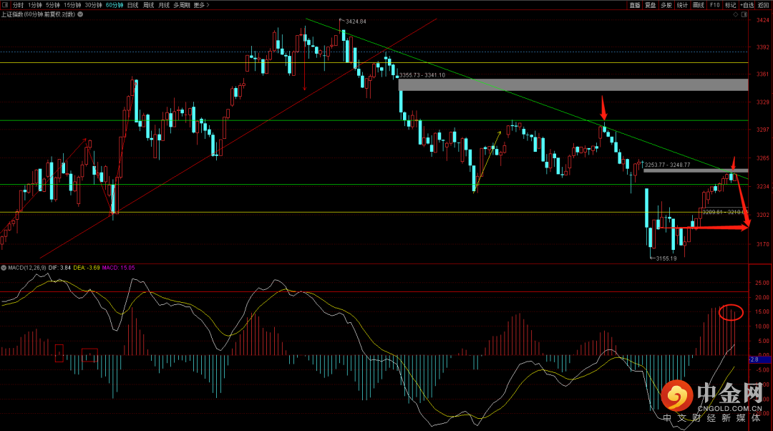Toggle the 多股 multi-stock view
The width and height of the screenshot is (773, 431).
(666, 5)
